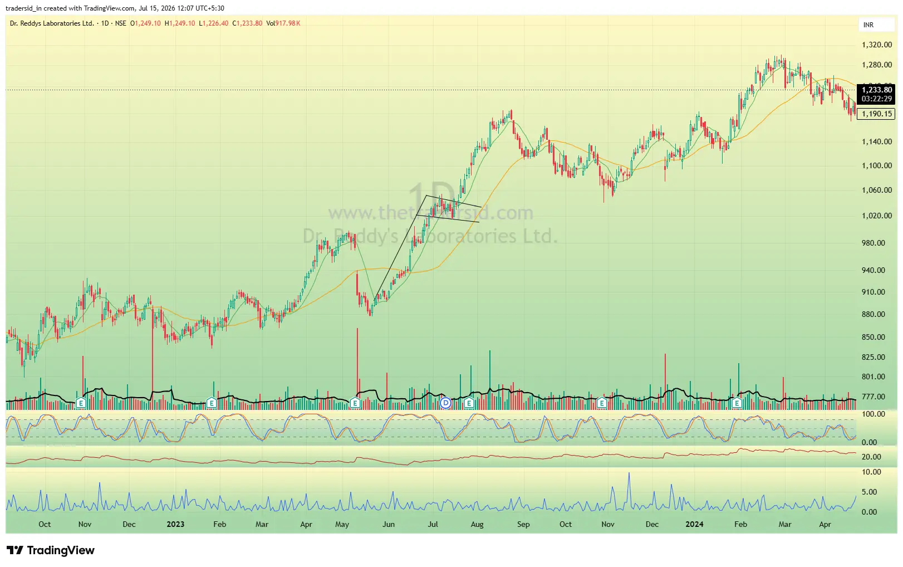Click the Jun label on time axis
This screenshot has height=567, width=903.
389,525
